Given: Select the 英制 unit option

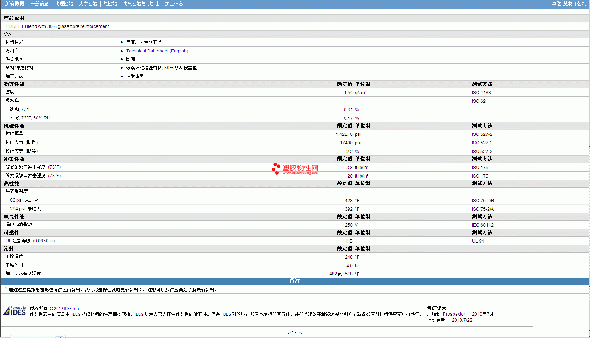Looking at the screenshot, I should coord(568,4).
